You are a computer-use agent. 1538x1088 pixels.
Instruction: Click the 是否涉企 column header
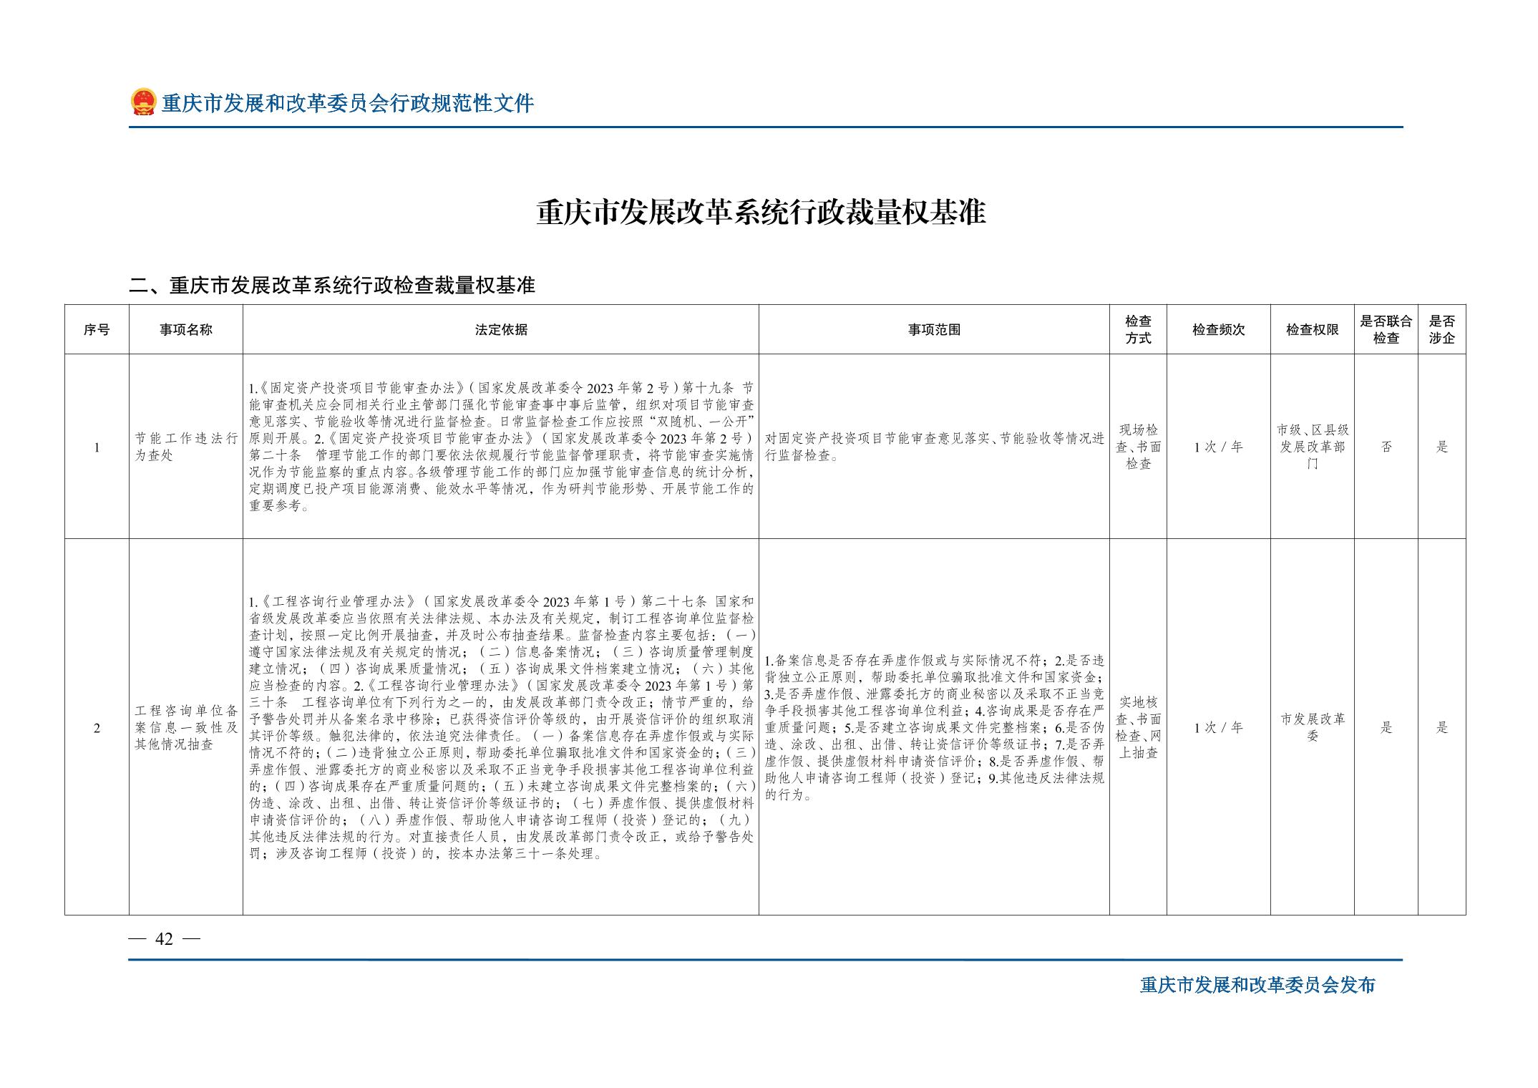click(x=1441, y=330)
